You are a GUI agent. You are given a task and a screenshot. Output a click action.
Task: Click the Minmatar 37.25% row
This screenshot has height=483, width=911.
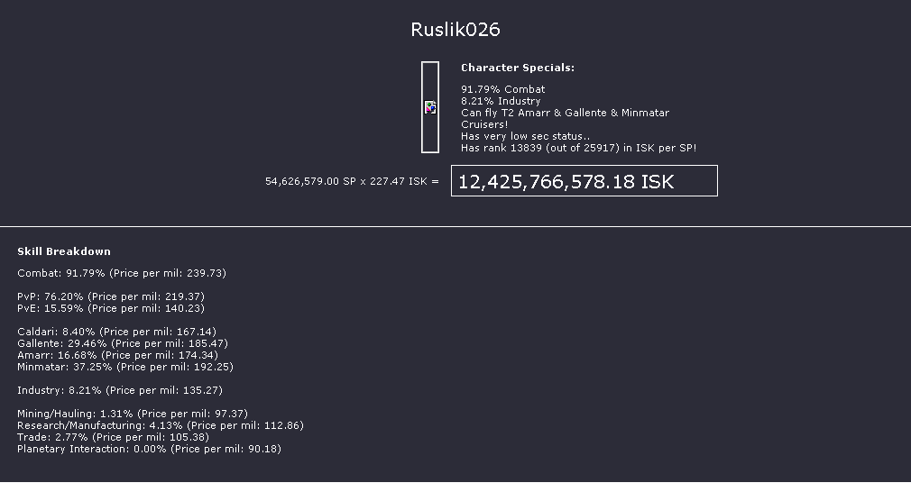click(124, 367)
